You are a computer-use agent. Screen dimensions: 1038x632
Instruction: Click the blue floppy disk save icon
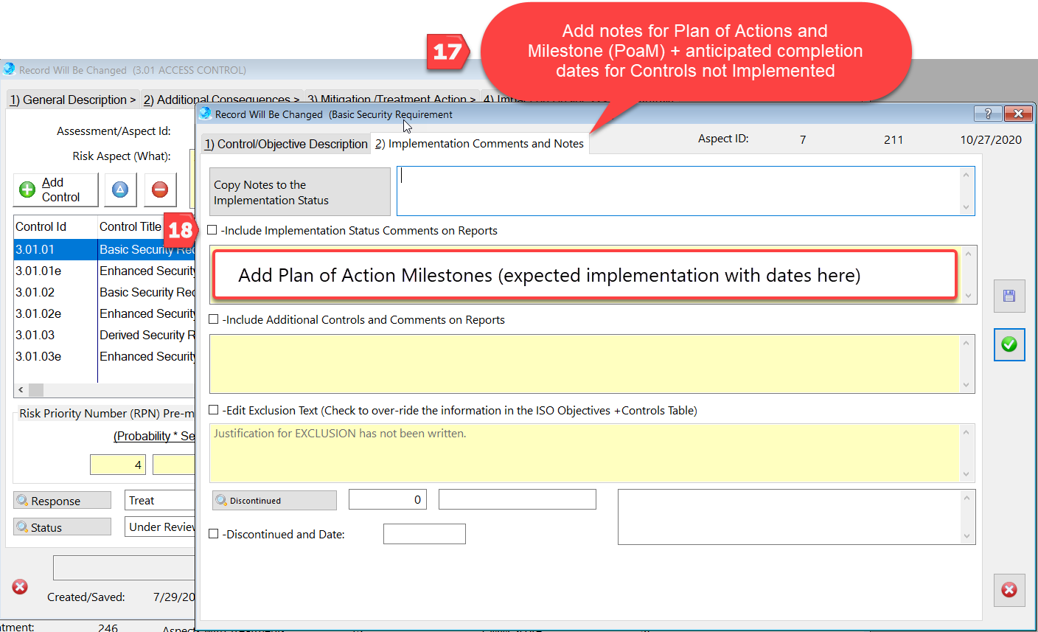pos(1009,296)
